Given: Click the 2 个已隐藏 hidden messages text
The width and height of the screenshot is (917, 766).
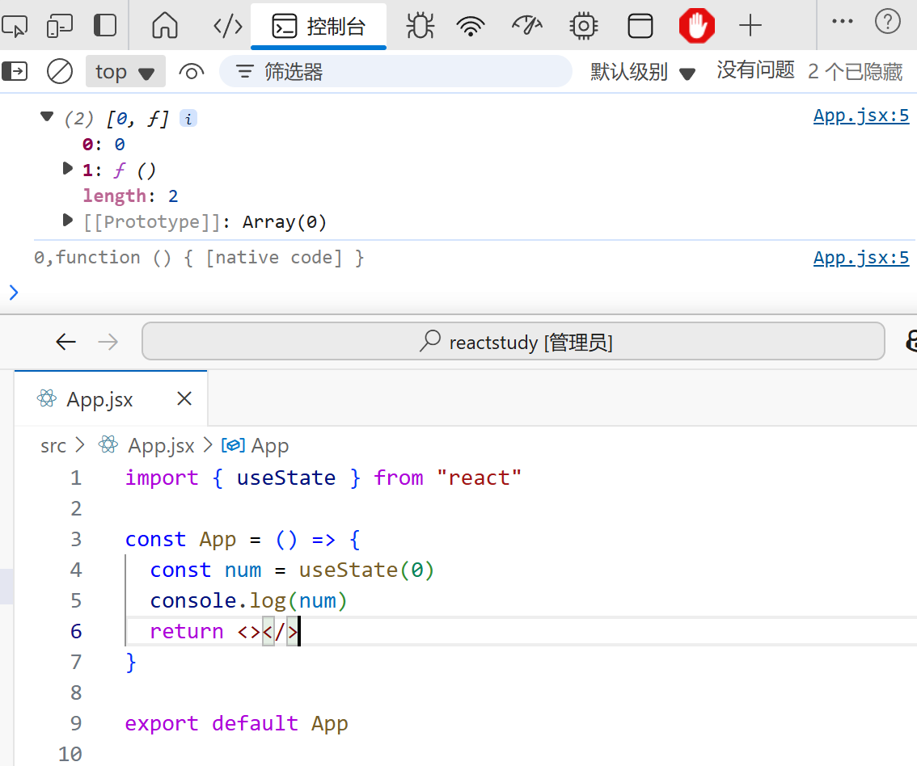Looking at the screenshot, I should tap(855, 71).
